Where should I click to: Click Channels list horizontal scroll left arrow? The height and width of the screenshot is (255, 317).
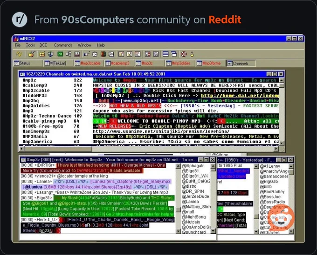[22, 149]
